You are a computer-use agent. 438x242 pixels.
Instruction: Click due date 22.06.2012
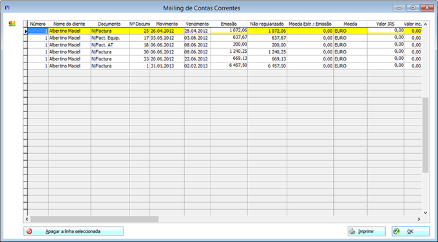click(x=196, y=59)
